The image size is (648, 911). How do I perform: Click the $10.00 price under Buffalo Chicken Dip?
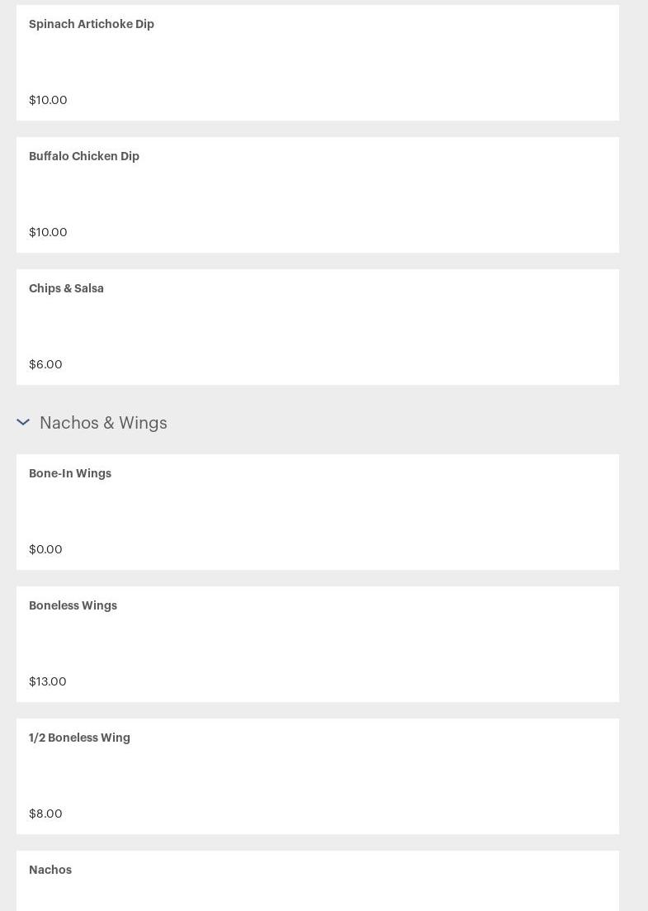coord(48,232)
